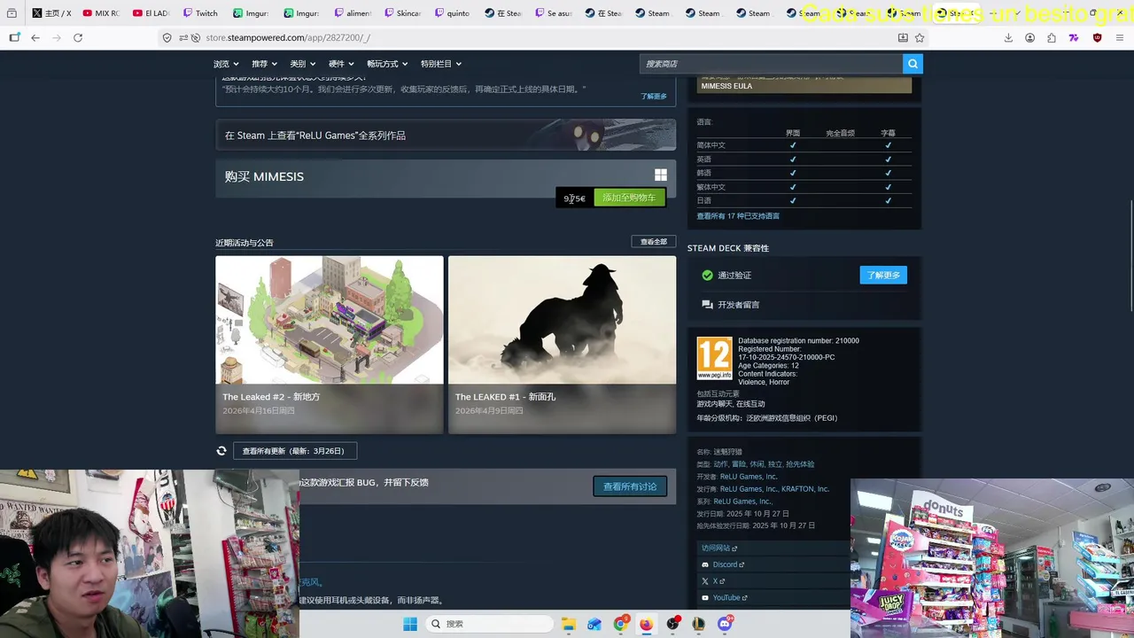Click the PEGI 12 rating badge
The width and height of the screenshot is (1134, 638).
click(x=714, y=358)
